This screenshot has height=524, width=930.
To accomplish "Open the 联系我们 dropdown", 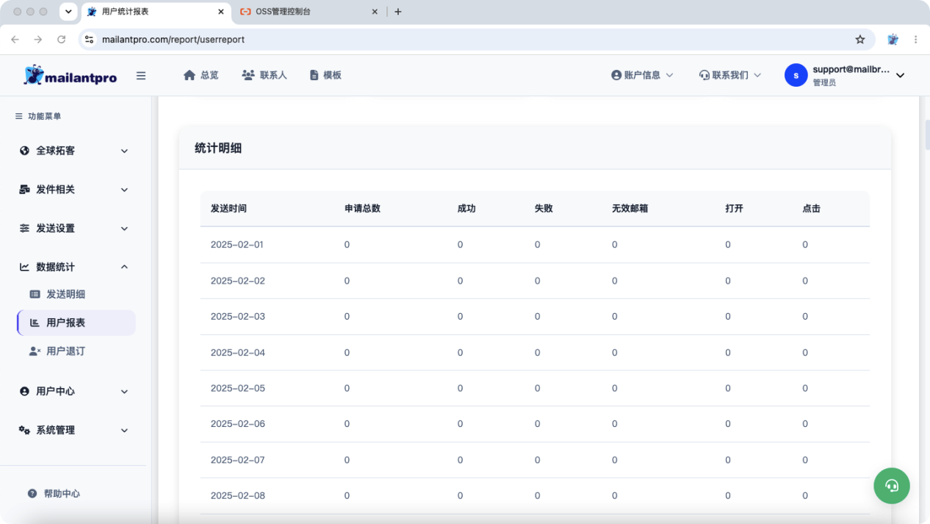I will tap(730, 75).
